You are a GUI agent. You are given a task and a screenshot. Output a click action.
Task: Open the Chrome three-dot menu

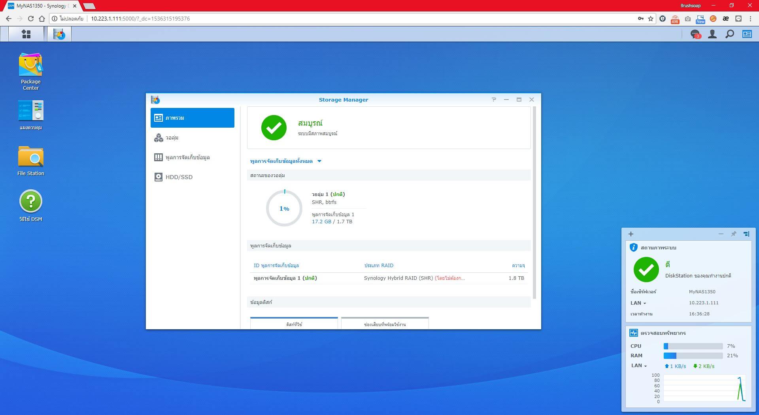(x=750, y=19)
